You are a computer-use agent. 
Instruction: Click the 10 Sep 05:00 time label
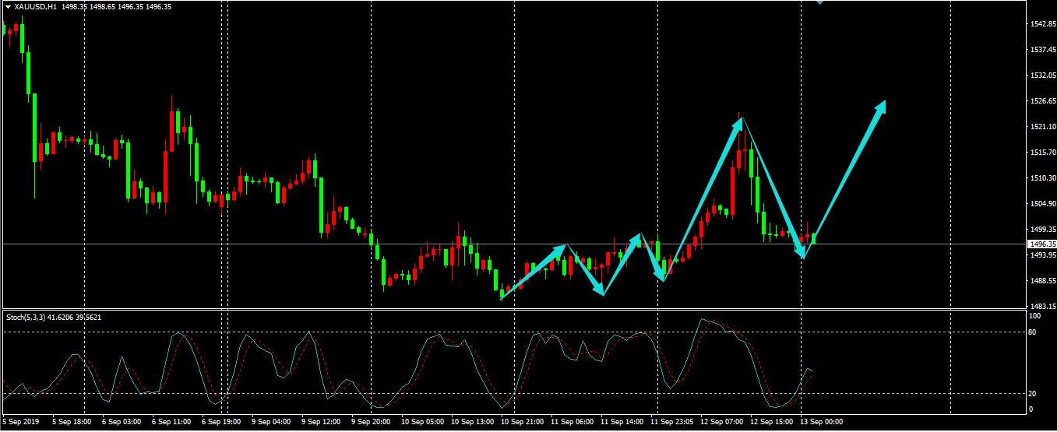(x=422, y=422)
